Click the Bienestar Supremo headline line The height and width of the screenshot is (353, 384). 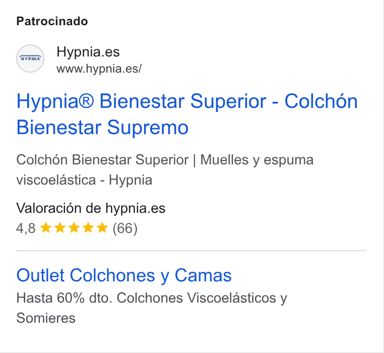pyautogui.click(x=102, y=128)
